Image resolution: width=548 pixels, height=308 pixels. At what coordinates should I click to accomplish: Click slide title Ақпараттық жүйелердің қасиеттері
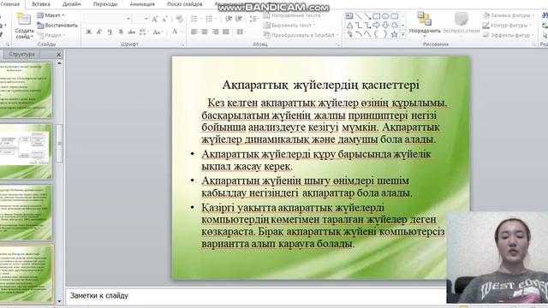click(321, 85)
